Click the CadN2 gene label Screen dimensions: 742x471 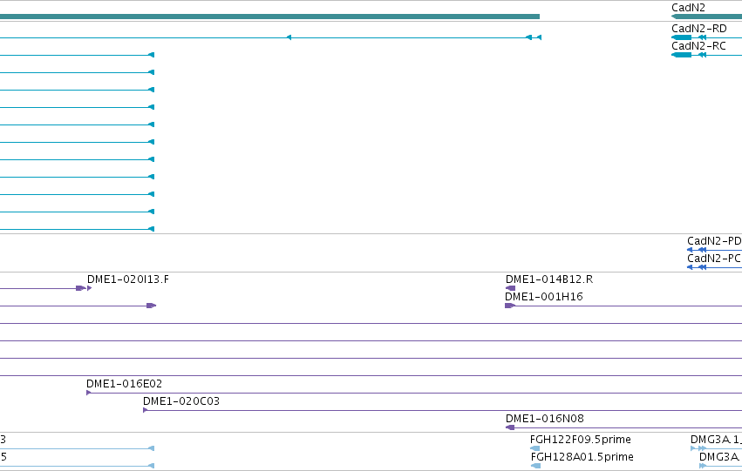pos(688,8)
